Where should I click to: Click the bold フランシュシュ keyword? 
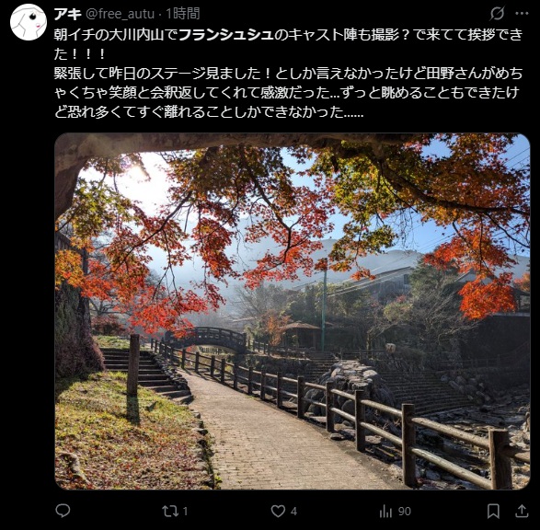point(226,35)
